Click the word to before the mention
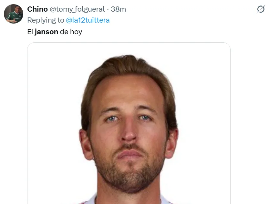 61,20
